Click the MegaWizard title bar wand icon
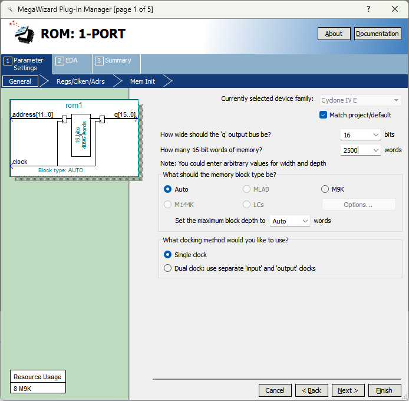 coord(10,9)
